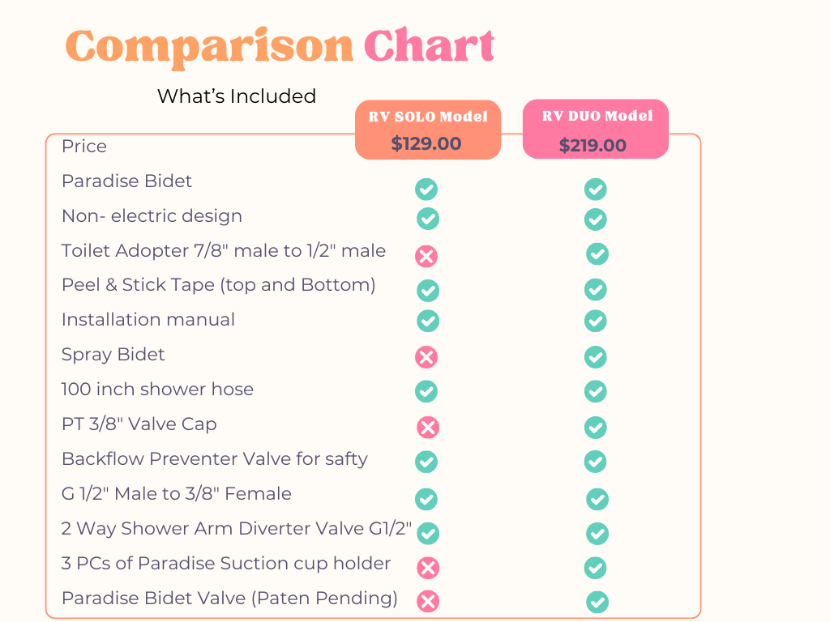This screenshot has width=830, height=622.
Task: Click DUO checkmark for Paradise Bidet
Action: click(596, 190)
